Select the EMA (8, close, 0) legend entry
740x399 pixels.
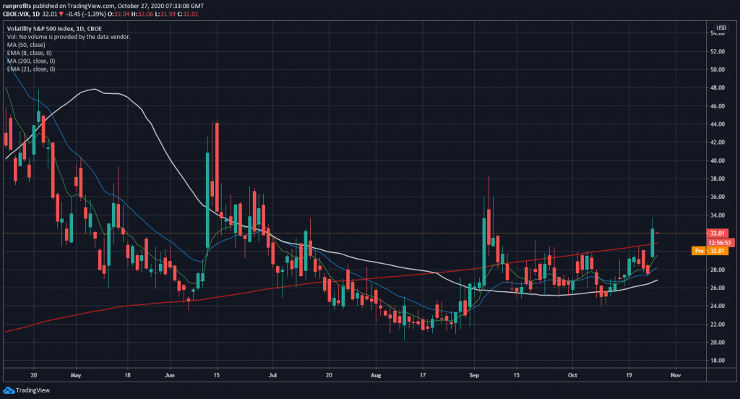click(33, 53)
